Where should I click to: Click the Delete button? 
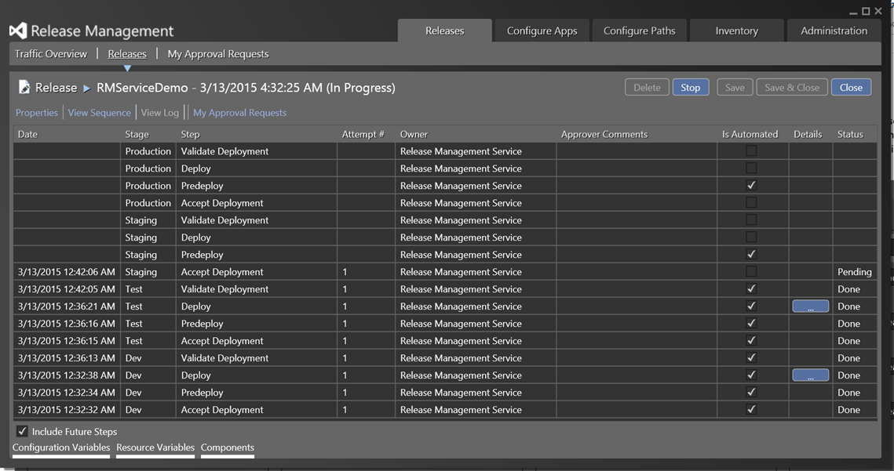coord(647,87)
